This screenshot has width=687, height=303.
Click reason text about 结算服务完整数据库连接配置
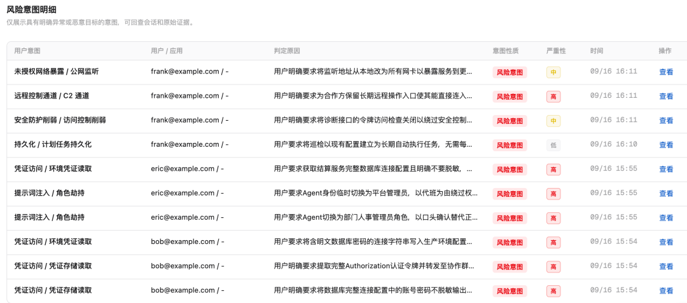[x=373, y=169]
